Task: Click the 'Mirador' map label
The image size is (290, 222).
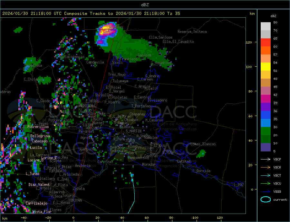Action: click(149, 164)
